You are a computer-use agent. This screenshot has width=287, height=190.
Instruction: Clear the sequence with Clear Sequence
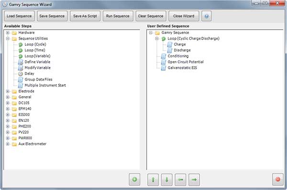(x=151, y=16)
